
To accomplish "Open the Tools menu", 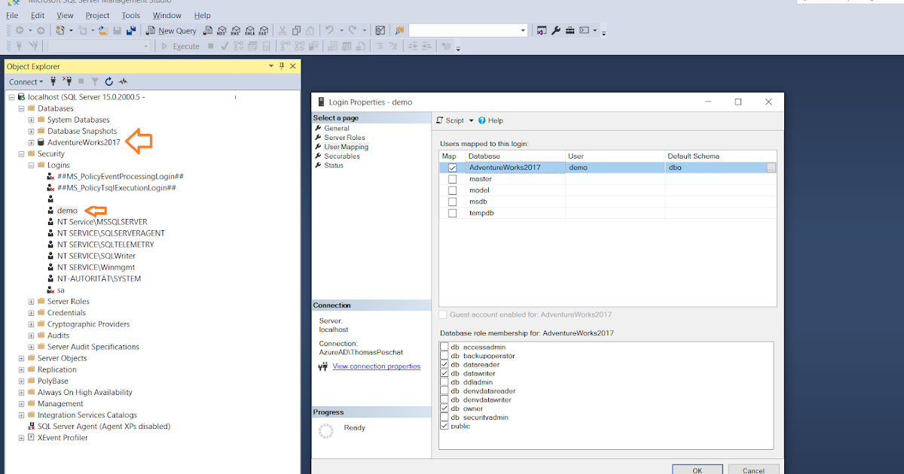I will tap(130, 14).
